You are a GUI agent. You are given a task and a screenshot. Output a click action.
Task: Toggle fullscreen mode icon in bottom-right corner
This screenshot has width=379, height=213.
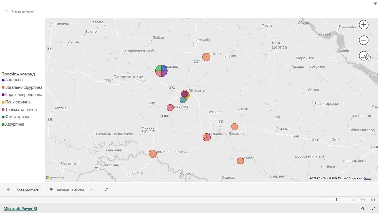(x=373, y=208)
